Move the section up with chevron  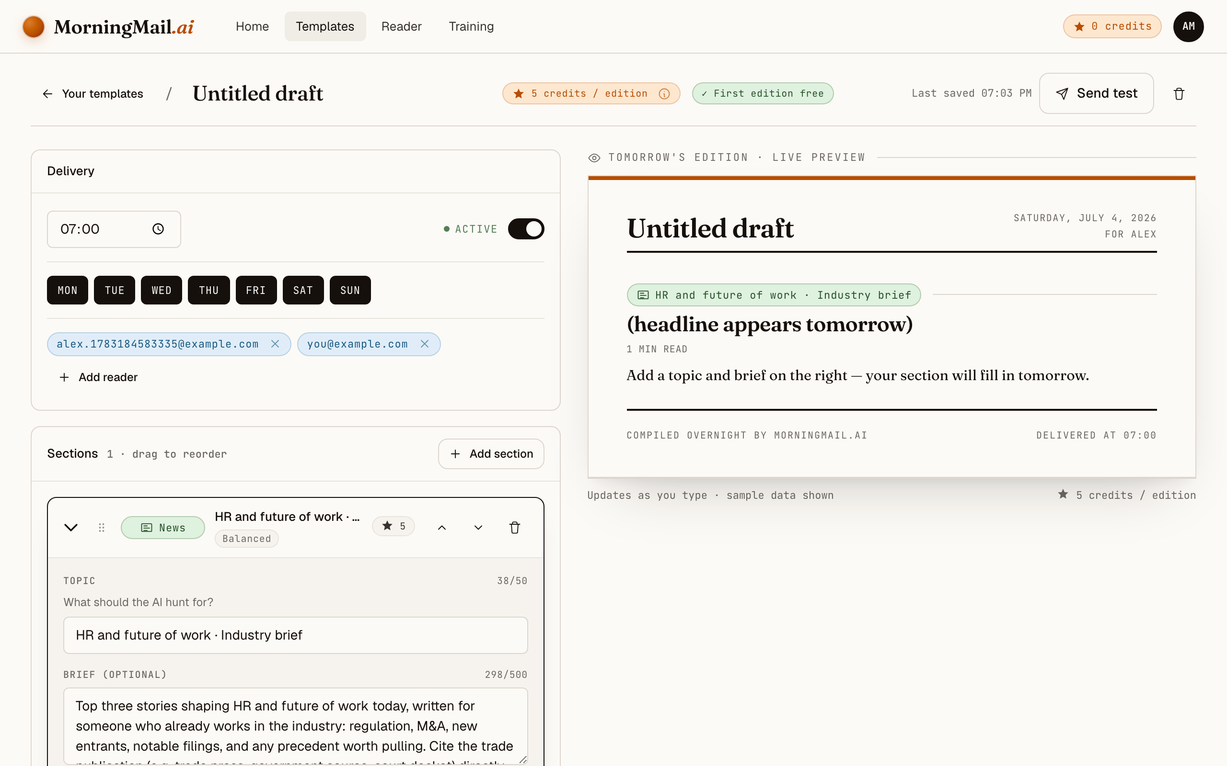[441, 528]
